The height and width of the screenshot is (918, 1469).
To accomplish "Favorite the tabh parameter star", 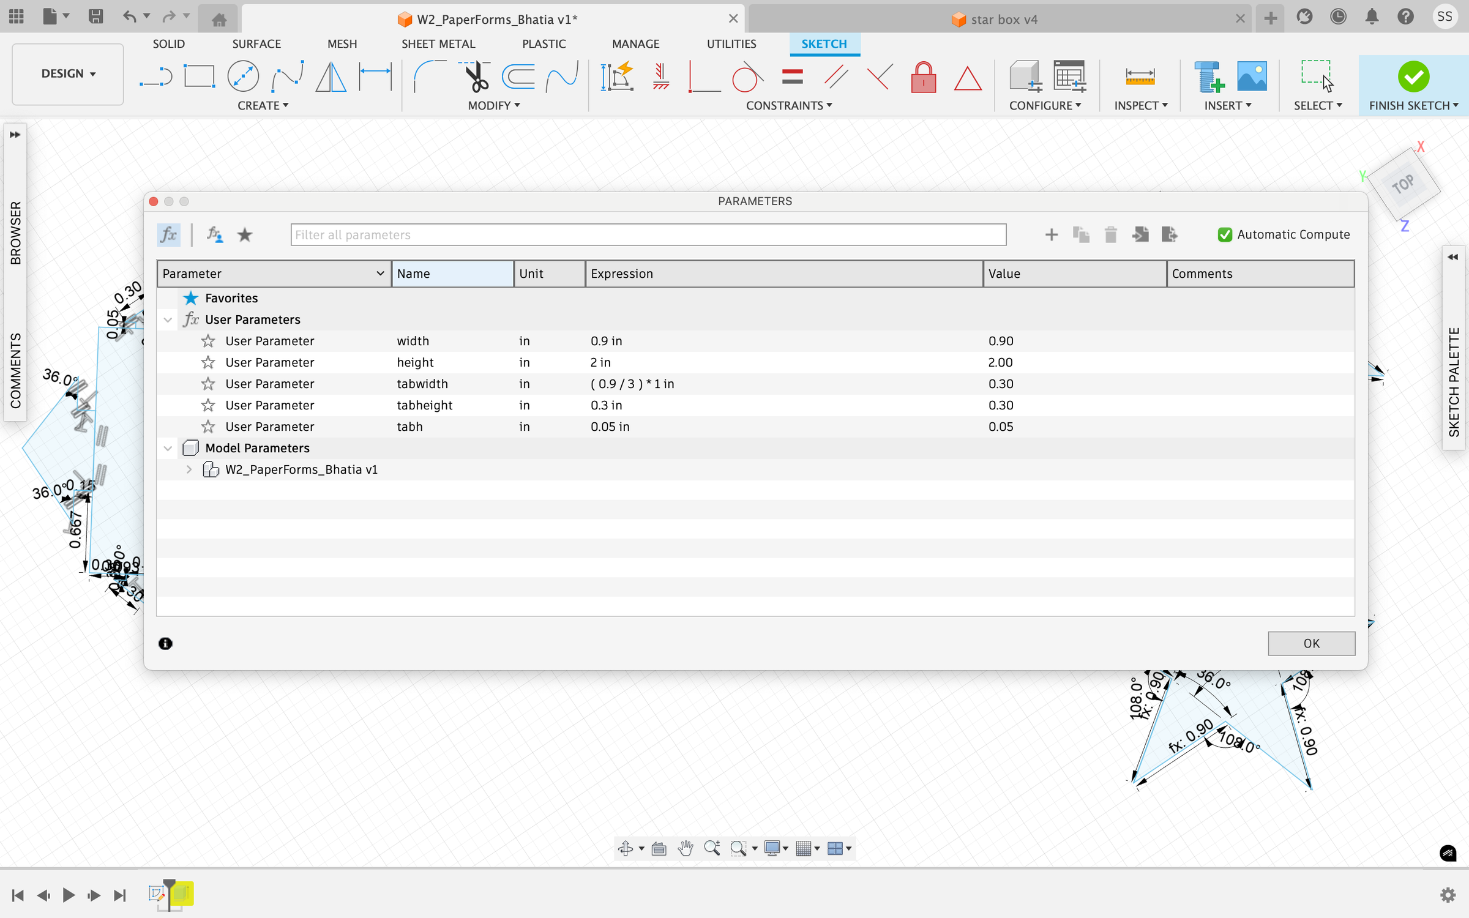I will pos(208,427).
